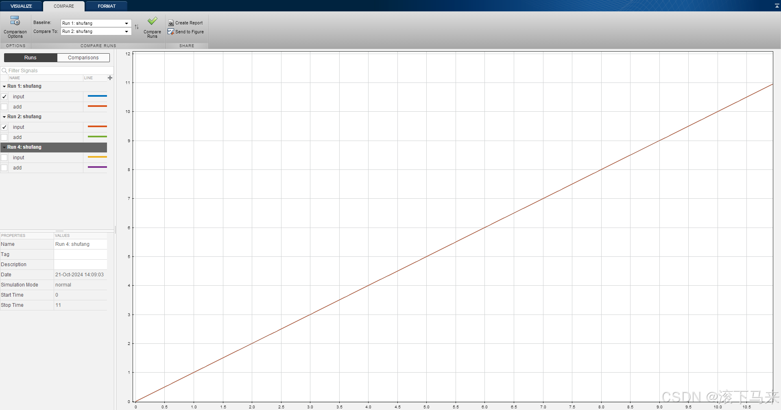
Task: Click the properties icon at top right corner
Action: click(x=776, y=6)
